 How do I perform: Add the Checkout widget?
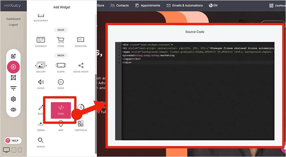(41, 42)
